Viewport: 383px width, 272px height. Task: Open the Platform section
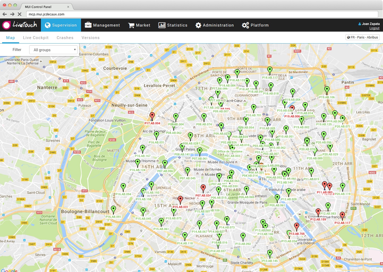tap(255, 25)
